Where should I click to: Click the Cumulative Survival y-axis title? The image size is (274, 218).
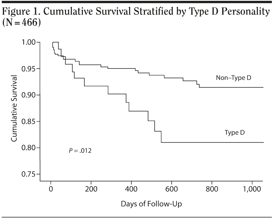[x=14, y=108]
